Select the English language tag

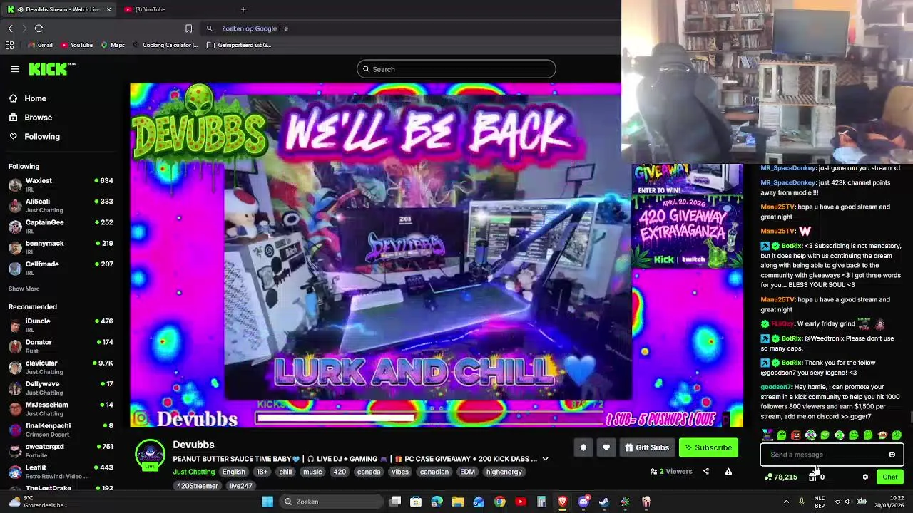(233, 472)
